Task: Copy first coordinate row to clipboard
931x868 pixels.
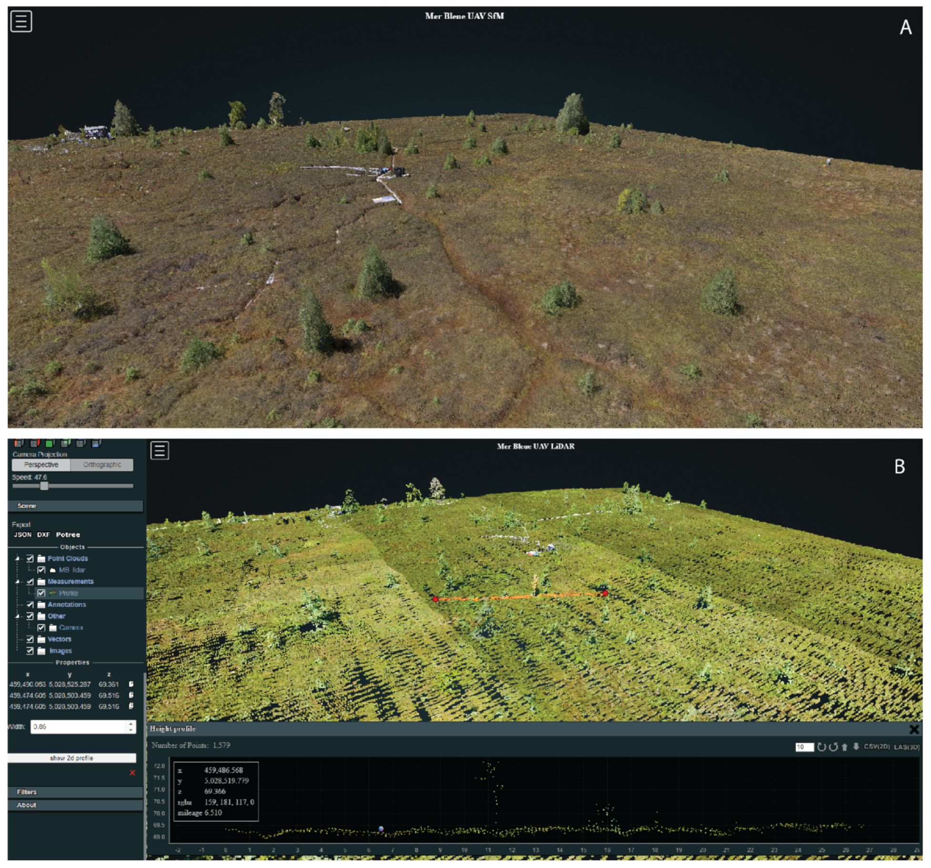Action: coord(132,684)
